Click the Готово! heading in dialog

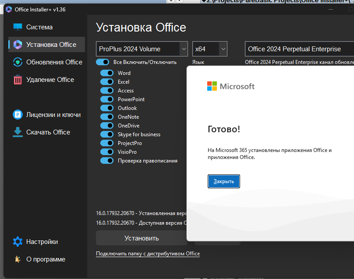224,129
